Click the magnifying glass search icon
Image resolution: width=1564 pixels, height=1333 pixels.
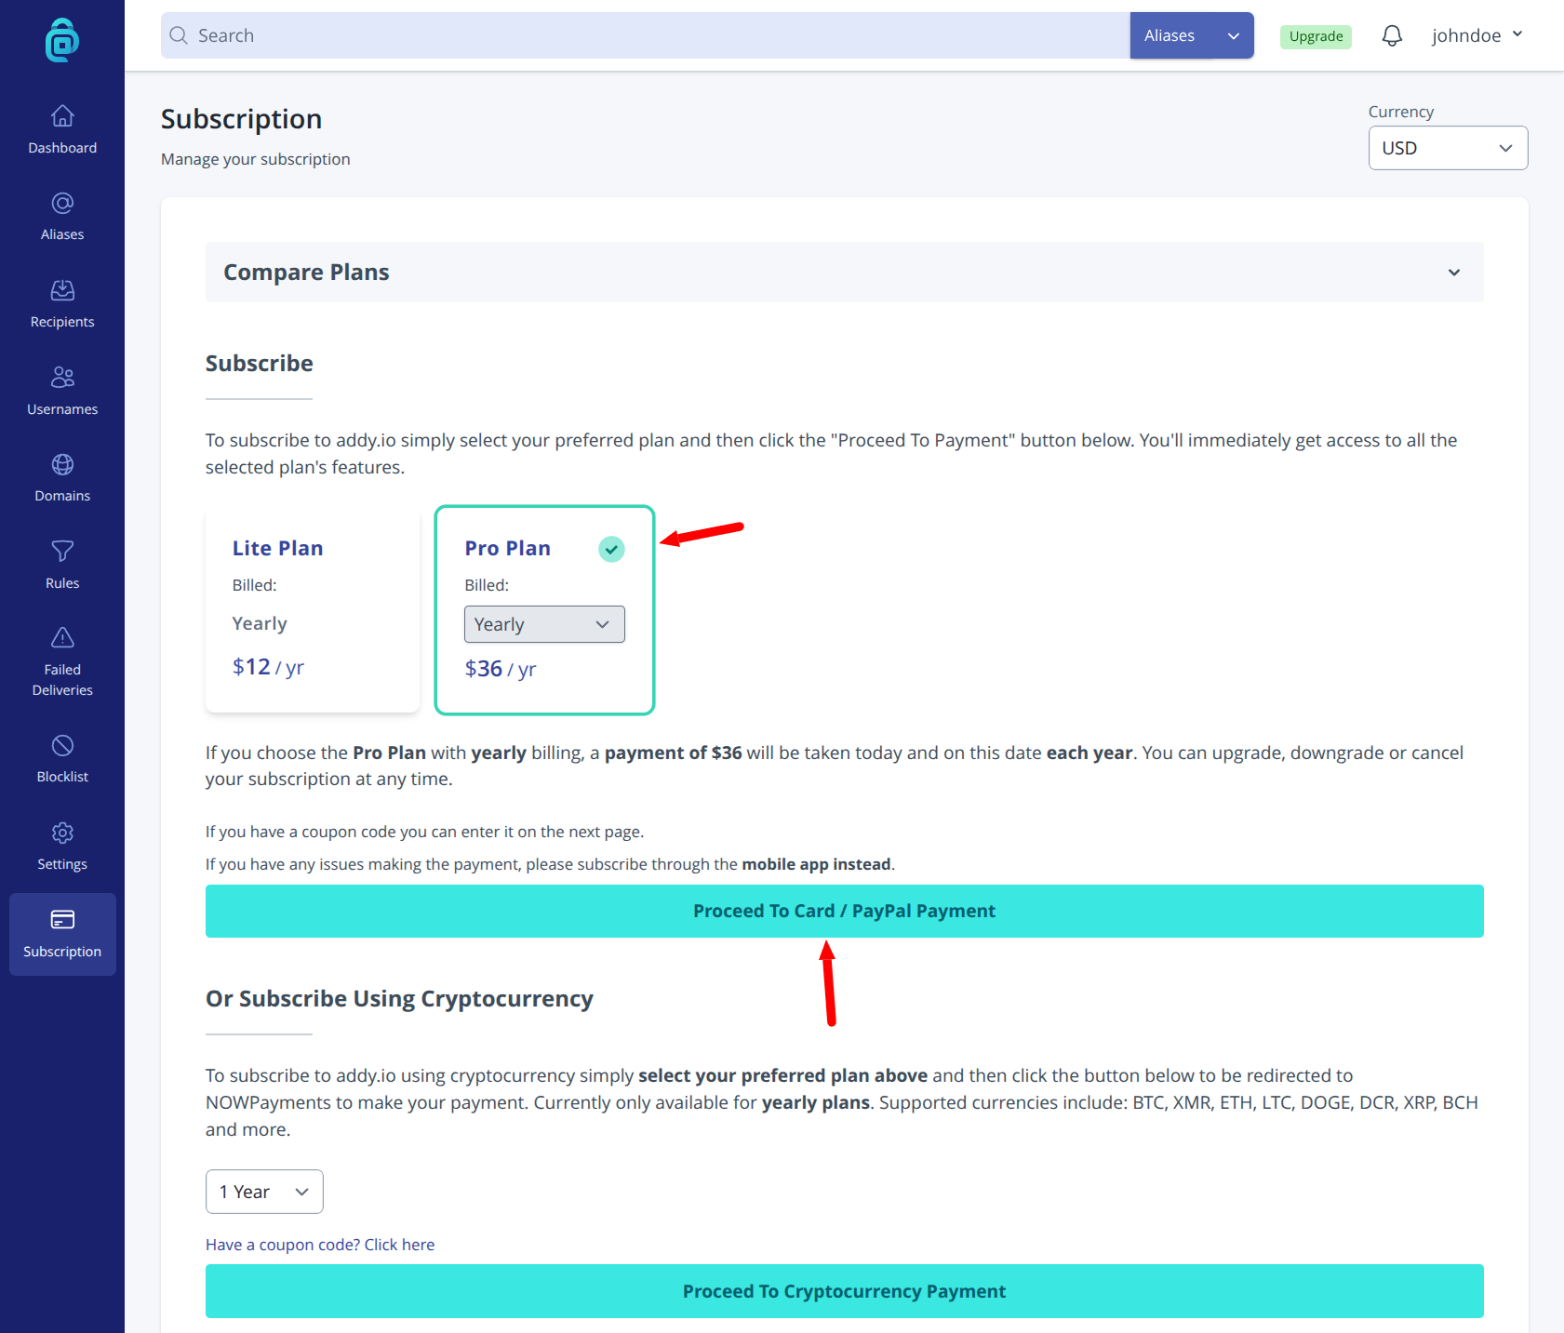coord(179,35)
